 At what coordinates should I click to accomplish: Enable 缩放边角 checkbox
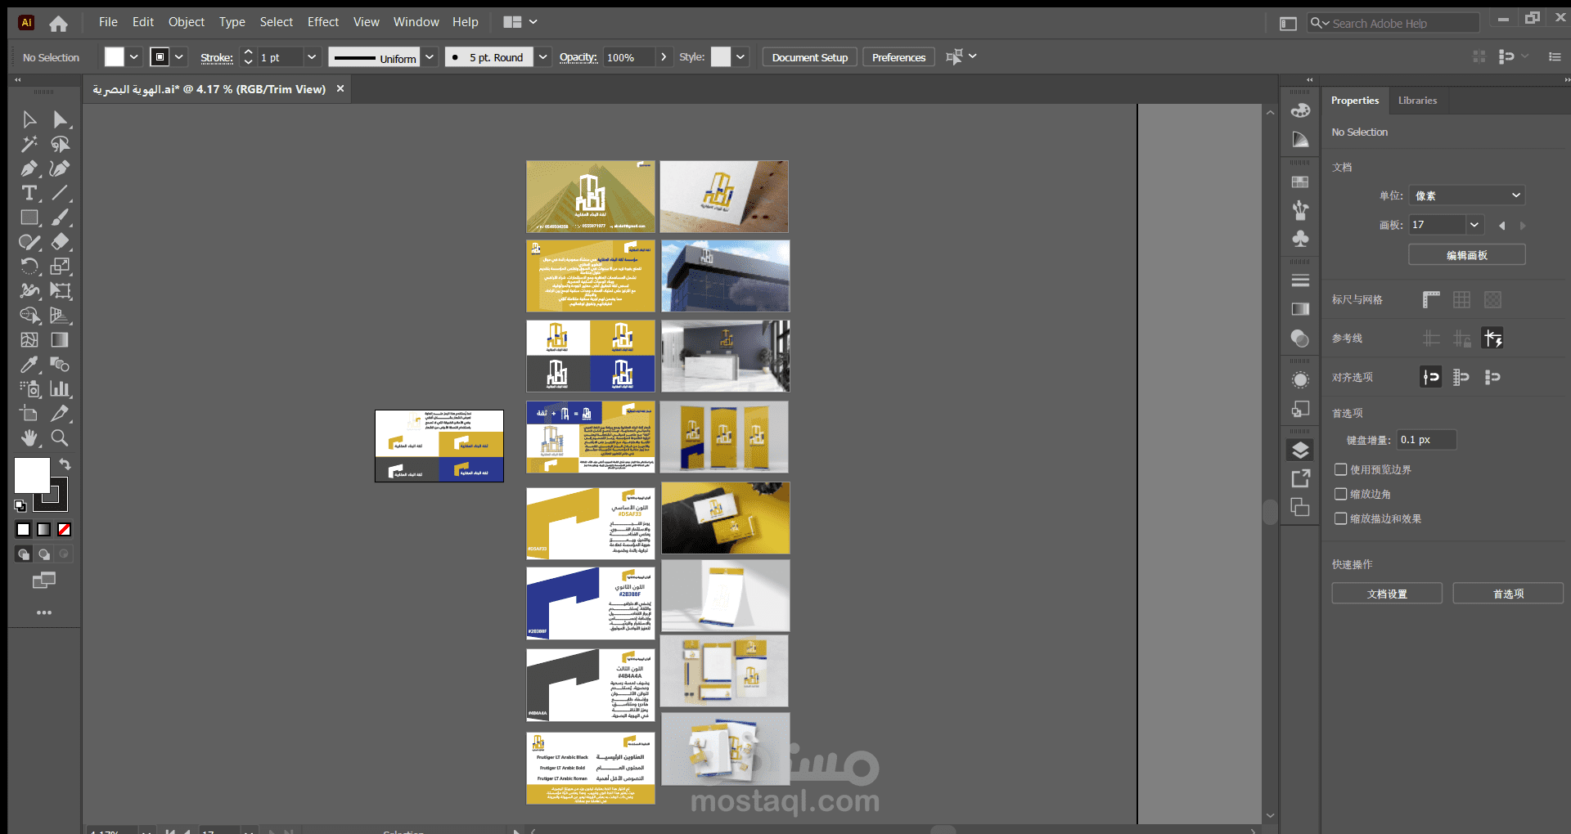tap(1340, 494)
